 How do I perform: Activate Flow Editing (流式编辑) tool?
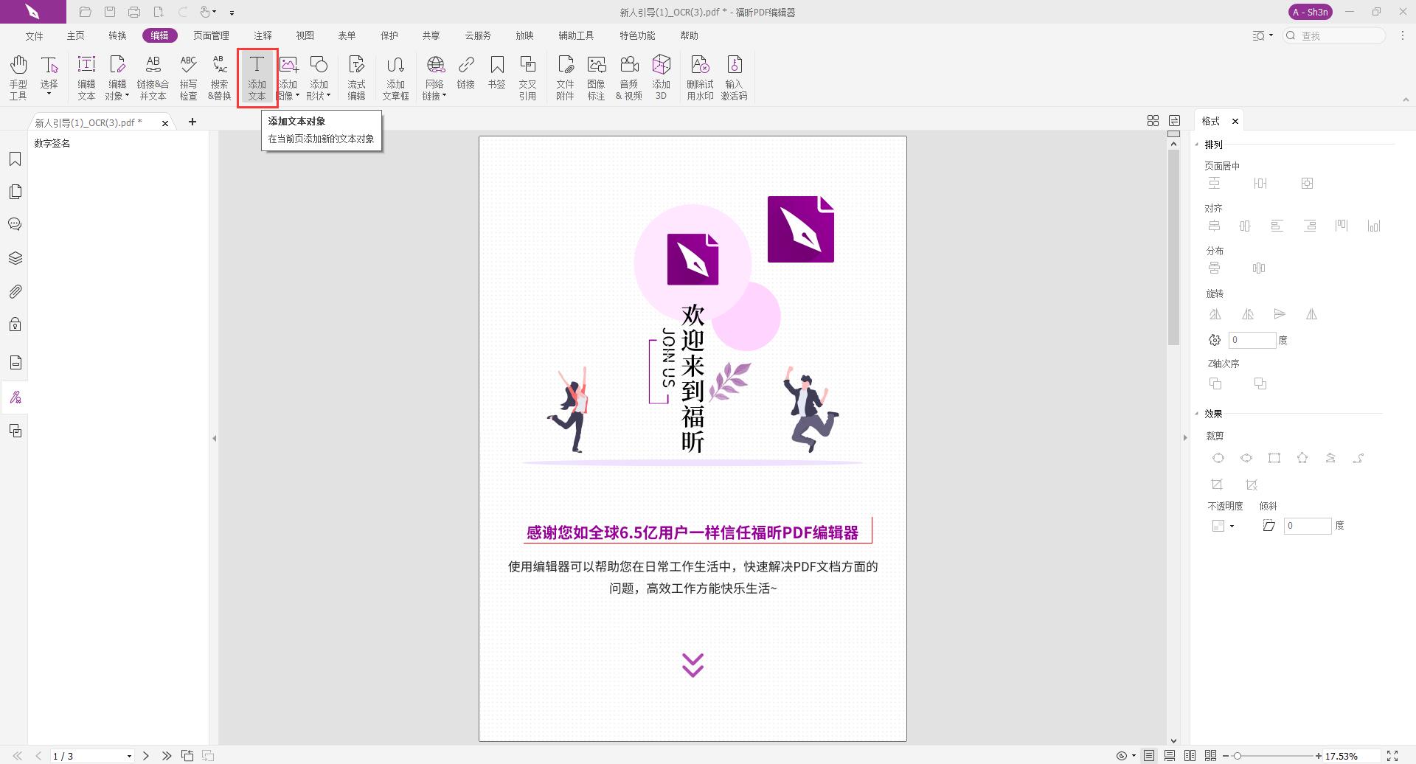[356, 77]
